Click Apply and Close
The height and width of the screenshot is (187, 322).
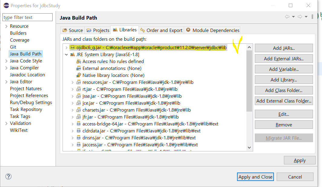click(255, 177)
